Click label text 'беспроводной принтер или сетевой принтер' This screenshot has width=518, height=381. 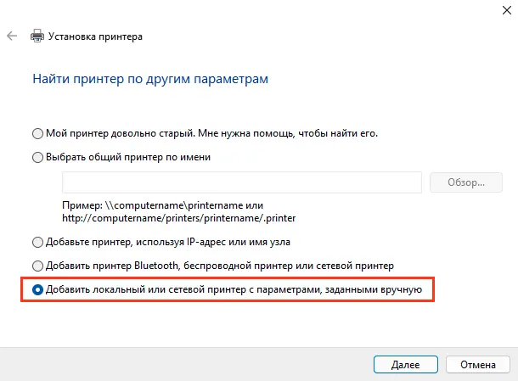coord(289,266)
